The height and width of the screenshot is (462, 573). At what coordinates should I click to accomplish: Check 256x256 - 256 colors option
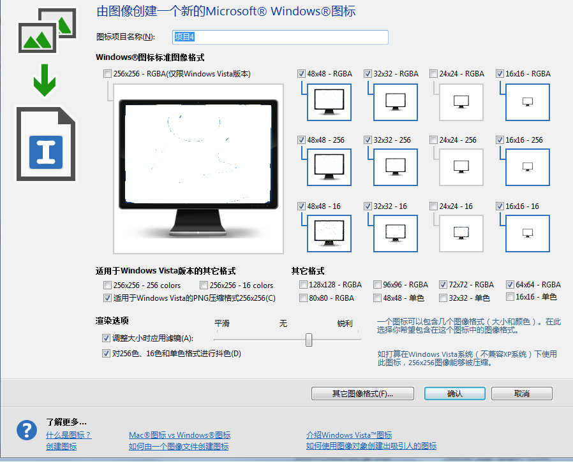coord(107,285)
